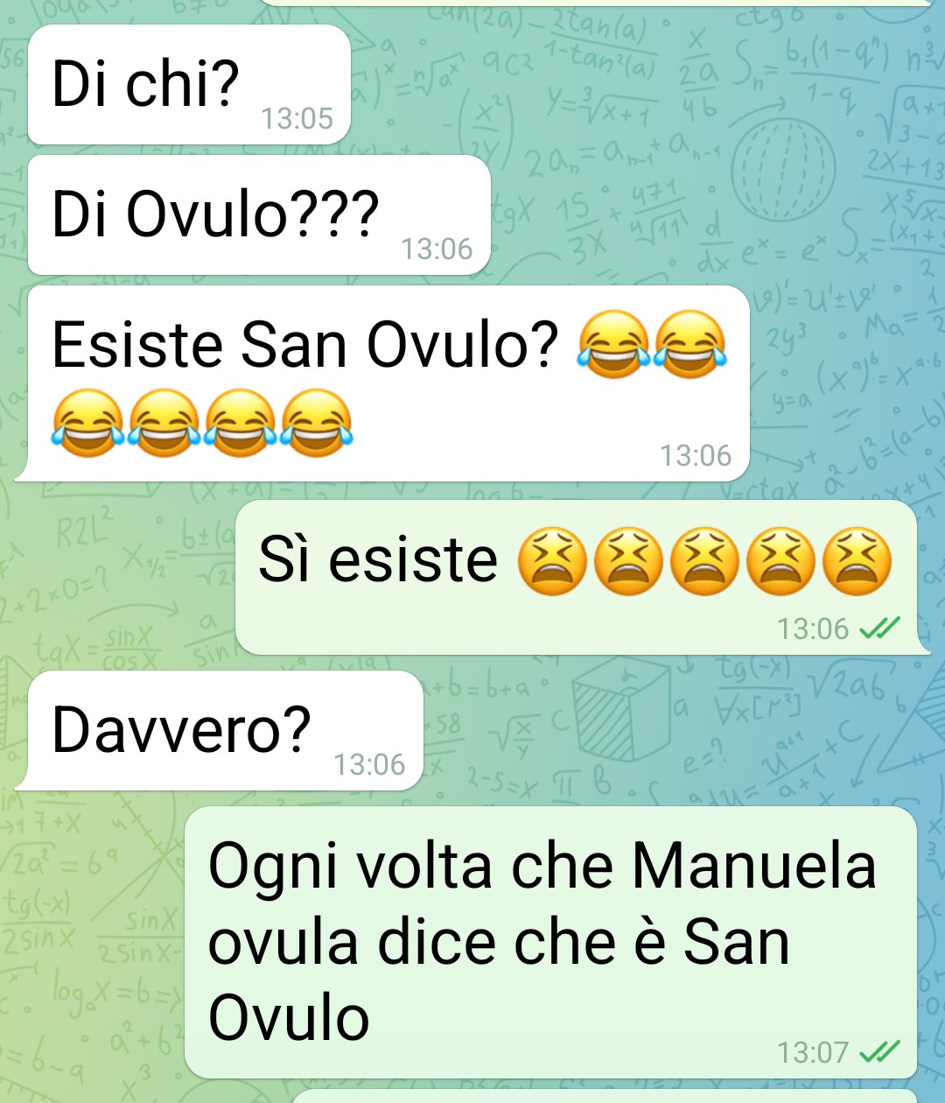Tap the partially visible bubble at the bottom edge
Screen dimensions: 945x1103
(x=604, y=1096)
